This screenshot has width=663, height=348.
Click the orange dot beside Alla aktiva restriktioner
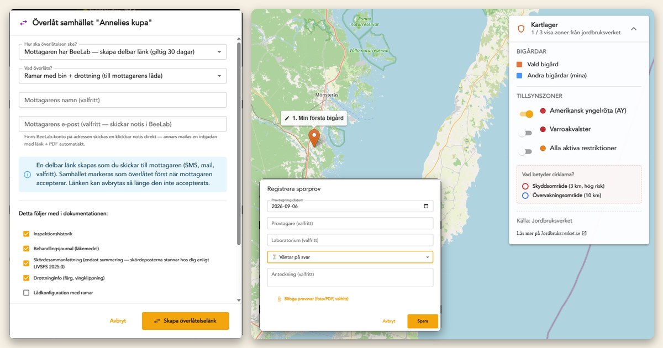[543, 148]
